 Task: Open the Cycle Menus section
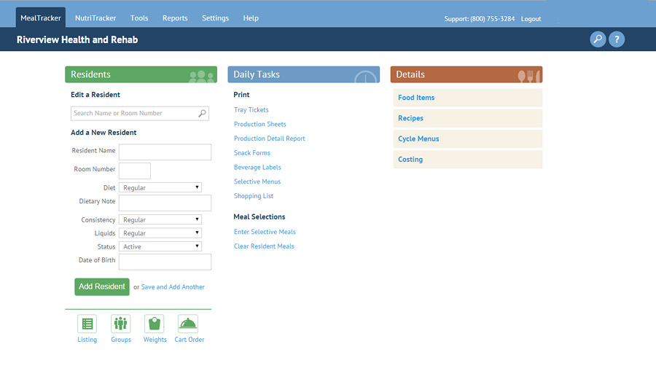[468, 139]
